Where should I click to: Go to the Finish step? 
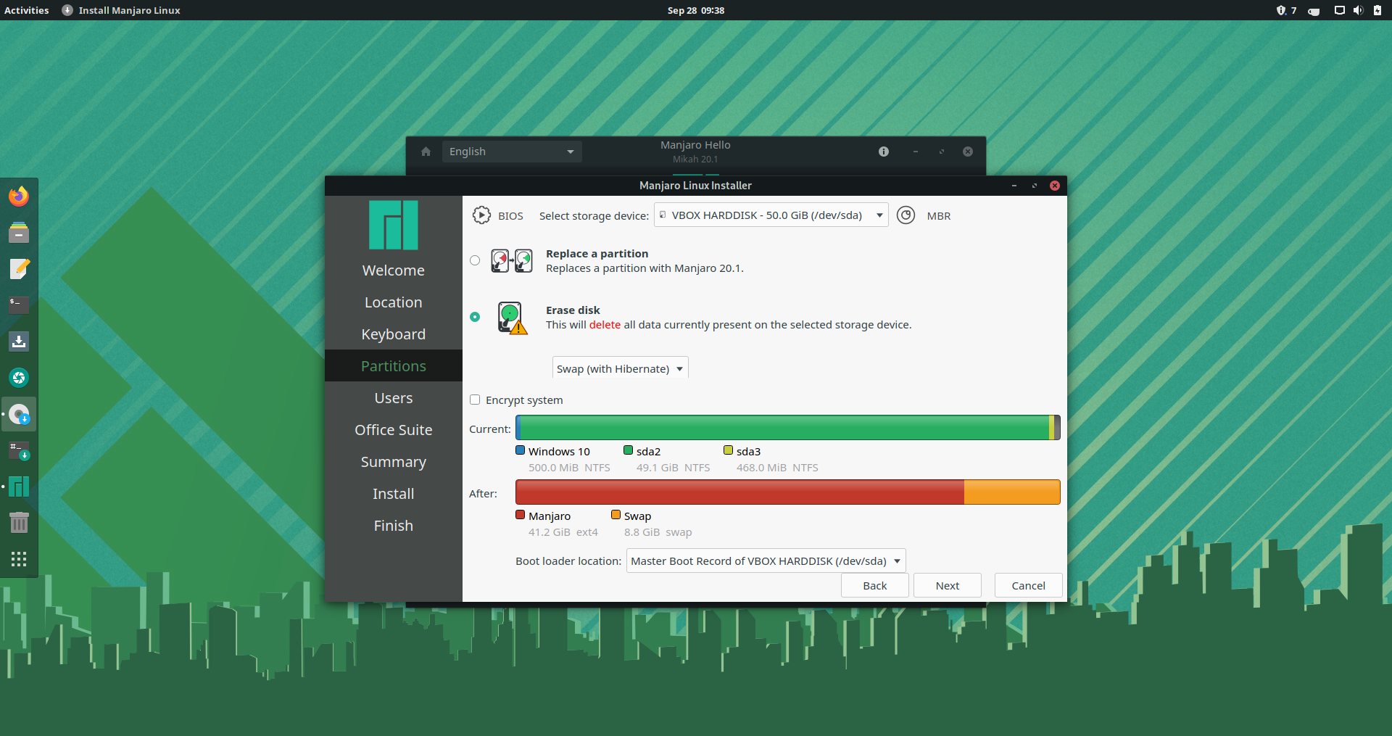(394, 526)
